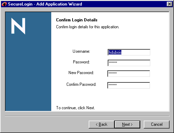Viewport: 174px width, 133px height.
Task: Focus the Username input field
Action: 129,52
